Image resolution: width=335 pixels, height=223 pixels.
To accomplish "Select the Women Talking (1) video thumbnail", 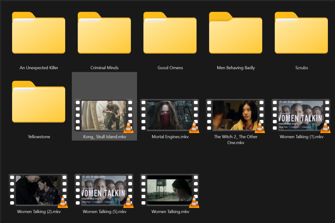I will pos(301,115).
